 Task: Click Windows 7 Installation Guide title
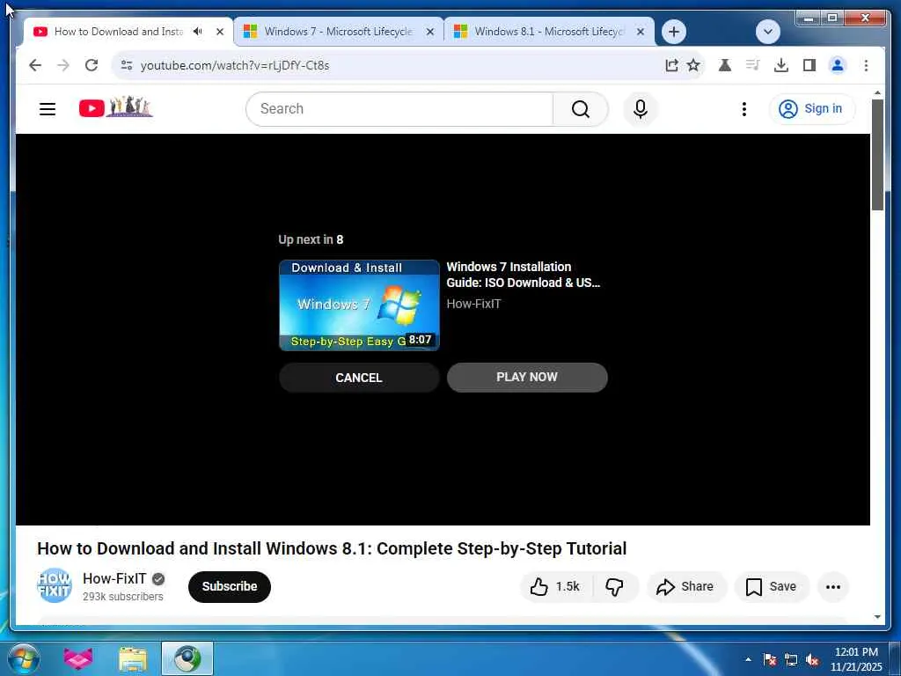(523, 275)
